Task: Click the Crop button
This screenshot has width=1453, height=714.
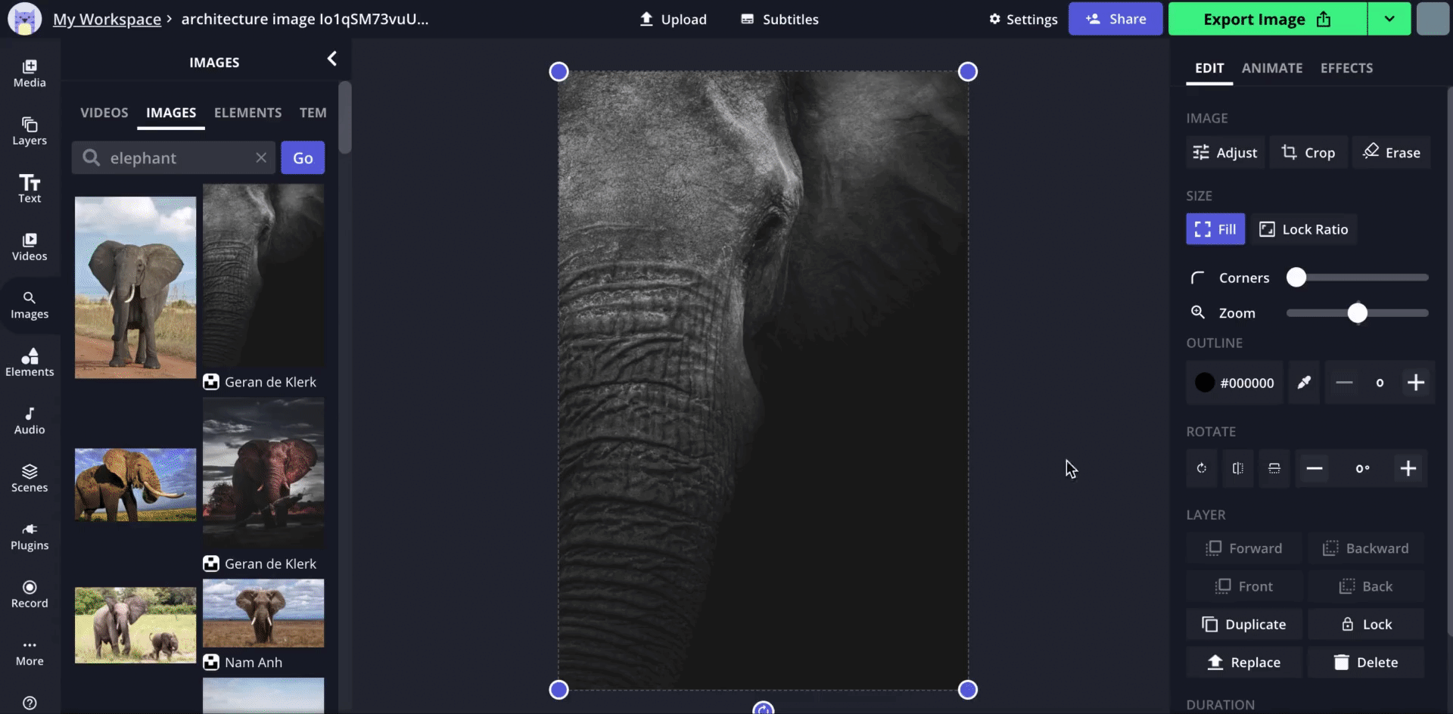Action: click(x=1308, y=153)
